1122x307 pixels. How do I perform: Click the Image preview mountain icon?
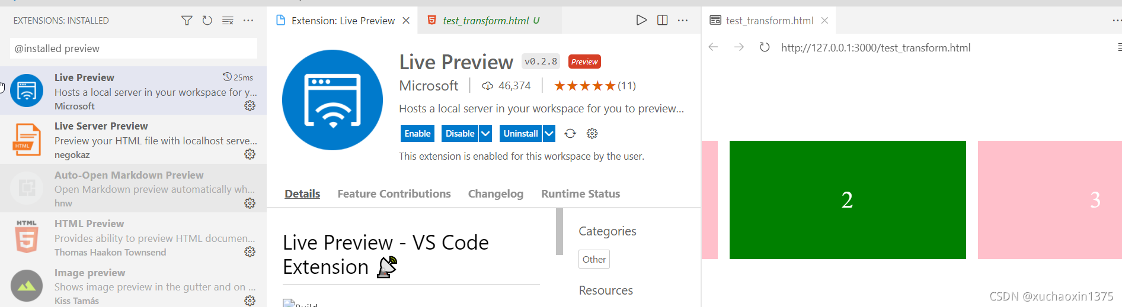27,286
